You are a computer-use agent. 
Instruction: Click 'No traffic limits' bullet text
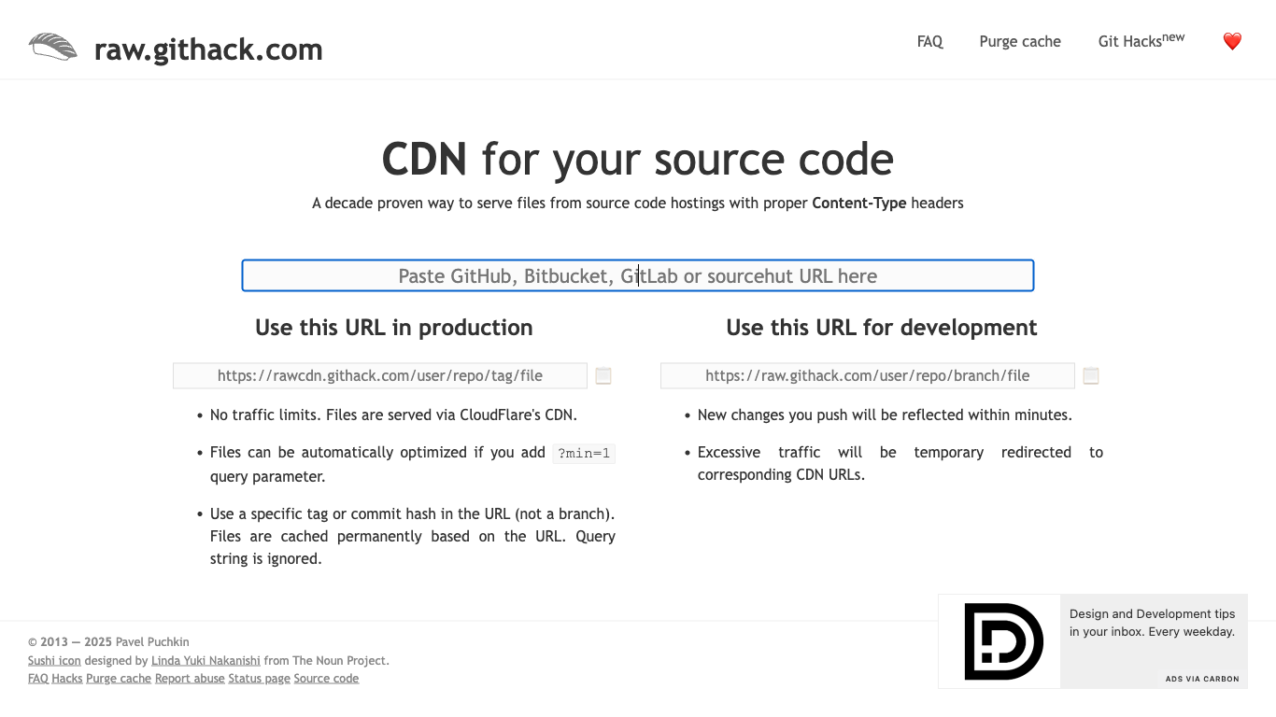click(x=393, y=415)
